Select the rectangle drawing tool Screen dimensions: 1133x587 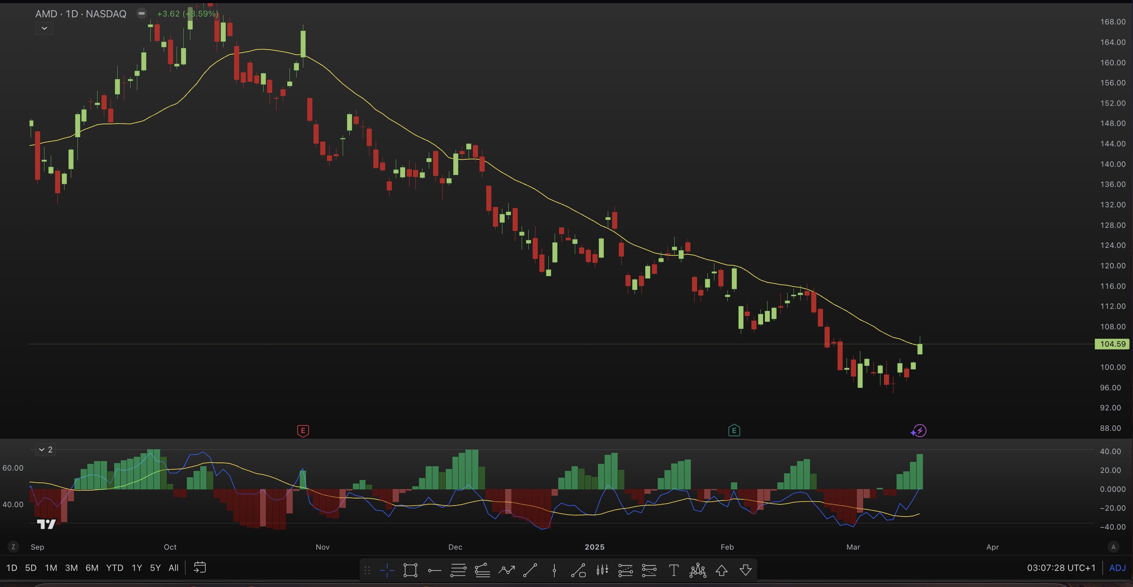(410, 570)
